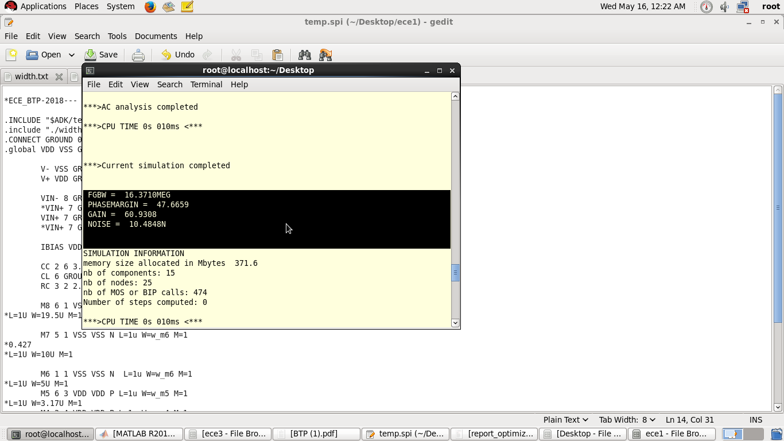Click the update notifier icon in system tray
784x441 pixels.
click(x=707, y=6)
